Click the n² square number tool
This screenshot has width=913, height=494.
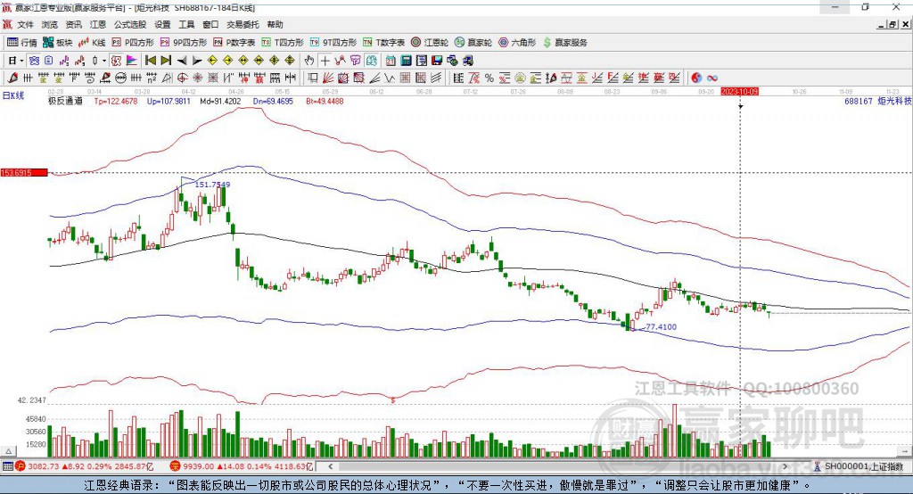click(x=152, y=78)
